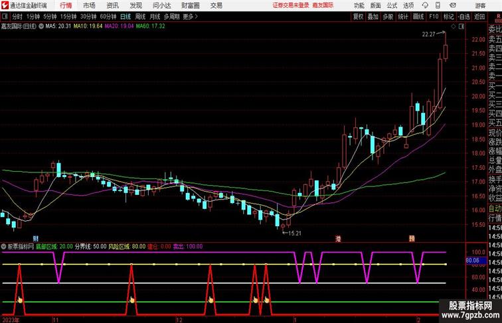Open the 发现 tab
This screenshot has width=502, height=323.
pyautogui.click(x=135, y=5)
